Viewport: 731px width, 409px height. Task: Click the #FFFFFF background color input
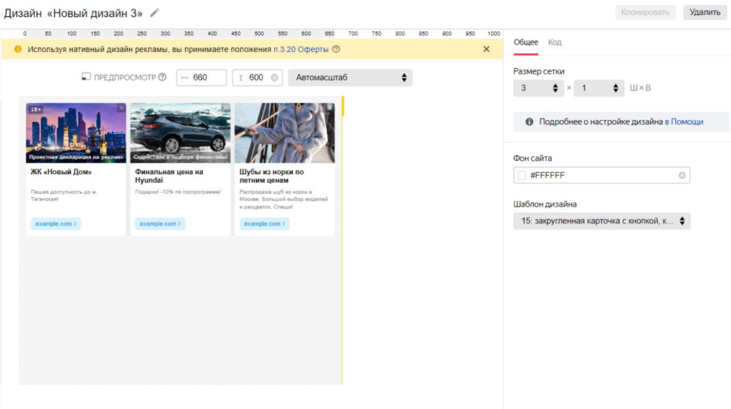tap(602, 176)
